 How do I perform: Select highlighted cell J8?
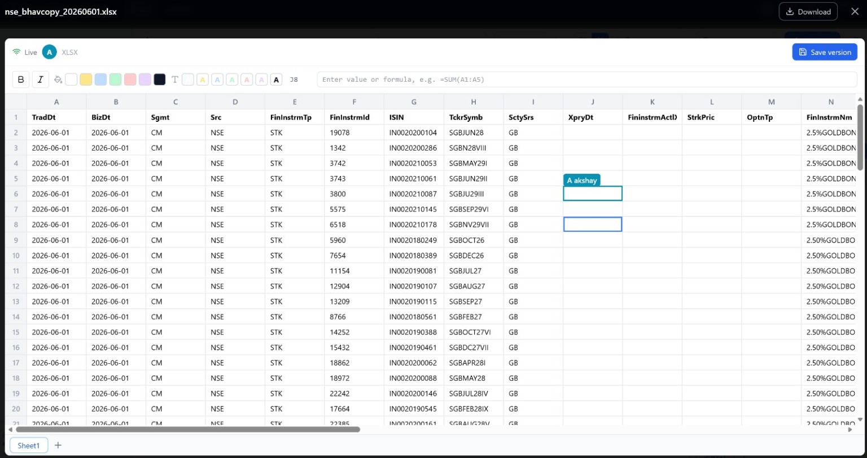(593, 224)
